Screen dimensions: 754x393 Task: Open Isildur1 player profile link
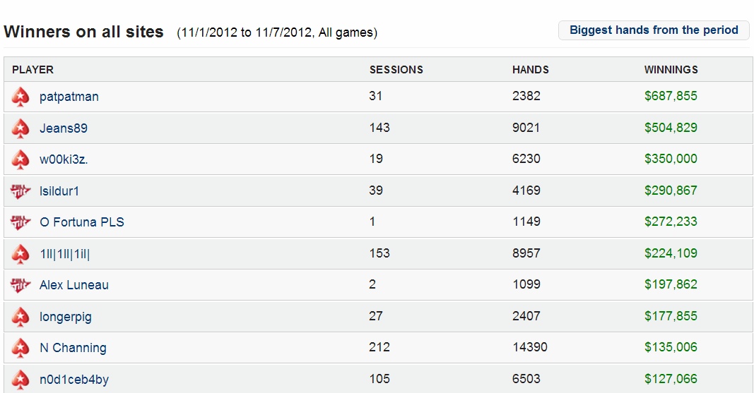(x=59, y=191)
